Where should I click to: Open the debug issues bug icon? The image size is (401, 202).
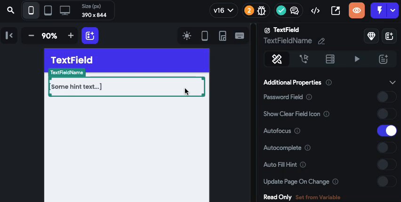(262, 10)
